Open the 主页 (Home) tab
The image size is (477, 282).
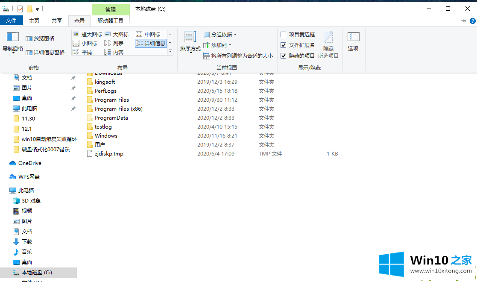[34, 21]
